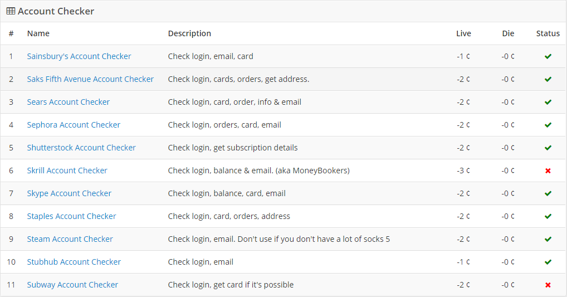Click the red cross status for Skrill
Viewport: 567px width, 297px height.
tap(548, 171)
